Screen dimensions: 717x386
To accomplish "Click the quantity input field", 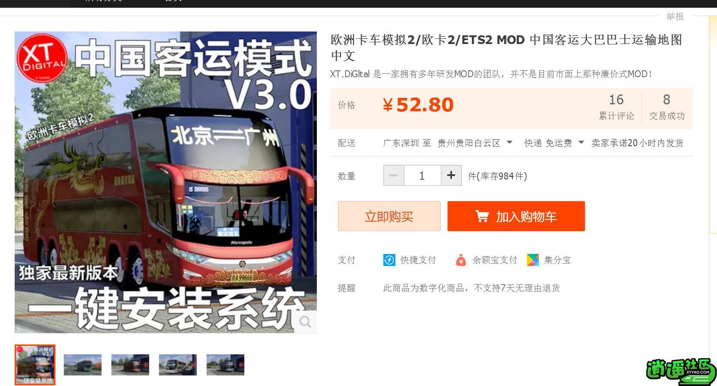I will point(422,176).
